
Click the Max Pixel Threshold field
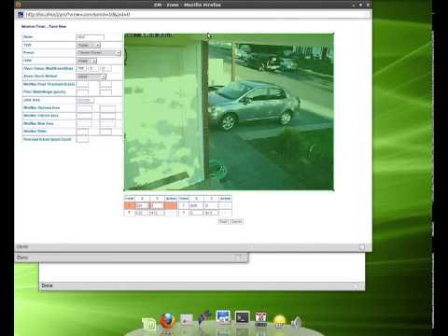click(105, 84)
